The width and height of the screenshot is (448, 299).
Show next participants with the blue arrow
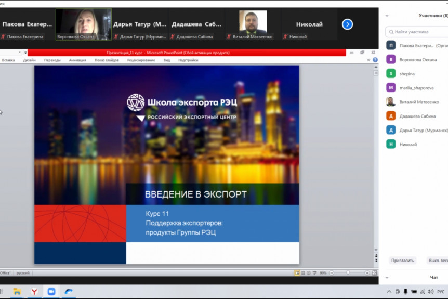347,24
